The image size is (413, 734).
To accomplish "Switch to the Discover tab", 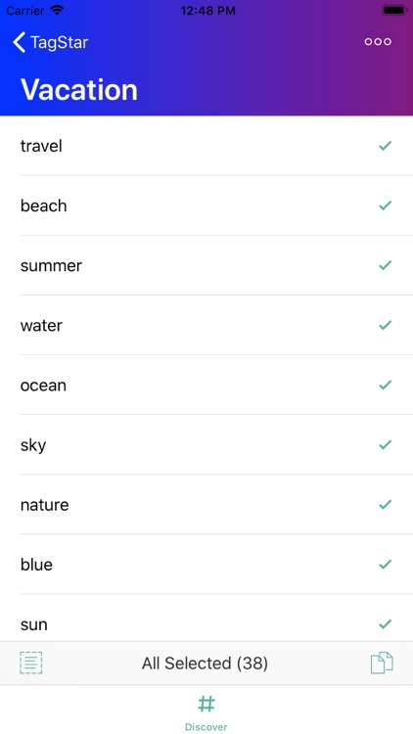I will pyautogui.click(x=206, y=712).
